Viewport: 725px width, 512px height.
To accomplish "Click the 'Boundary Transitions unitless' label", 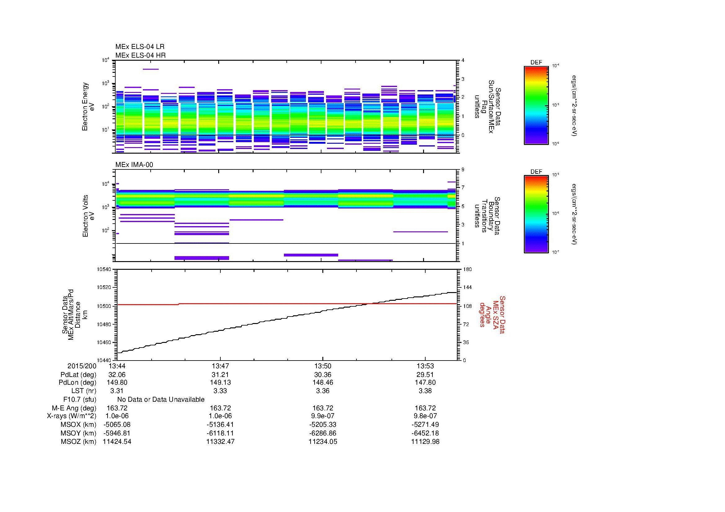I will click(488, 216).
